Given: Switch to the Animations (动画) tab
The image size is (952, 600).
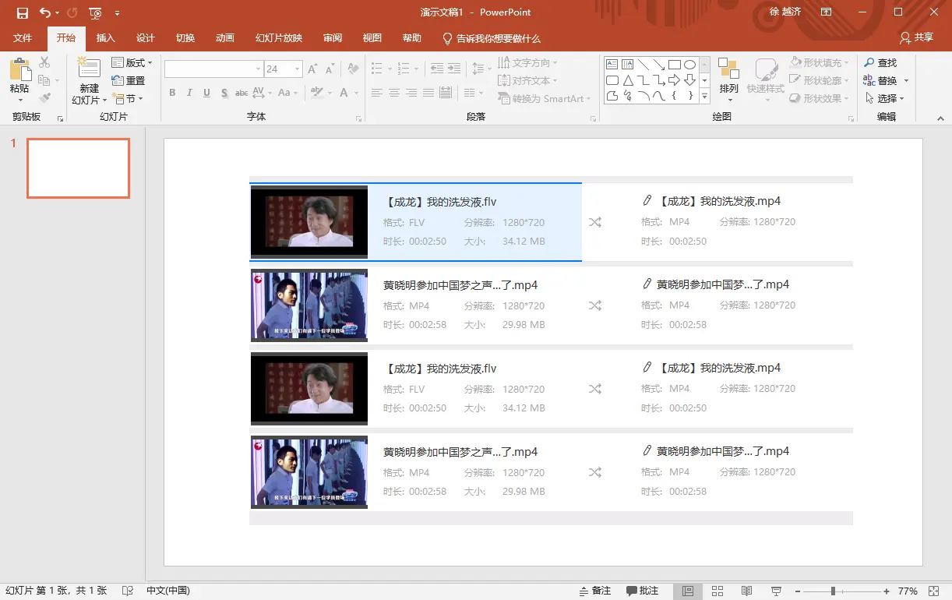Looking at the screenshot, I should pos(224,38).
